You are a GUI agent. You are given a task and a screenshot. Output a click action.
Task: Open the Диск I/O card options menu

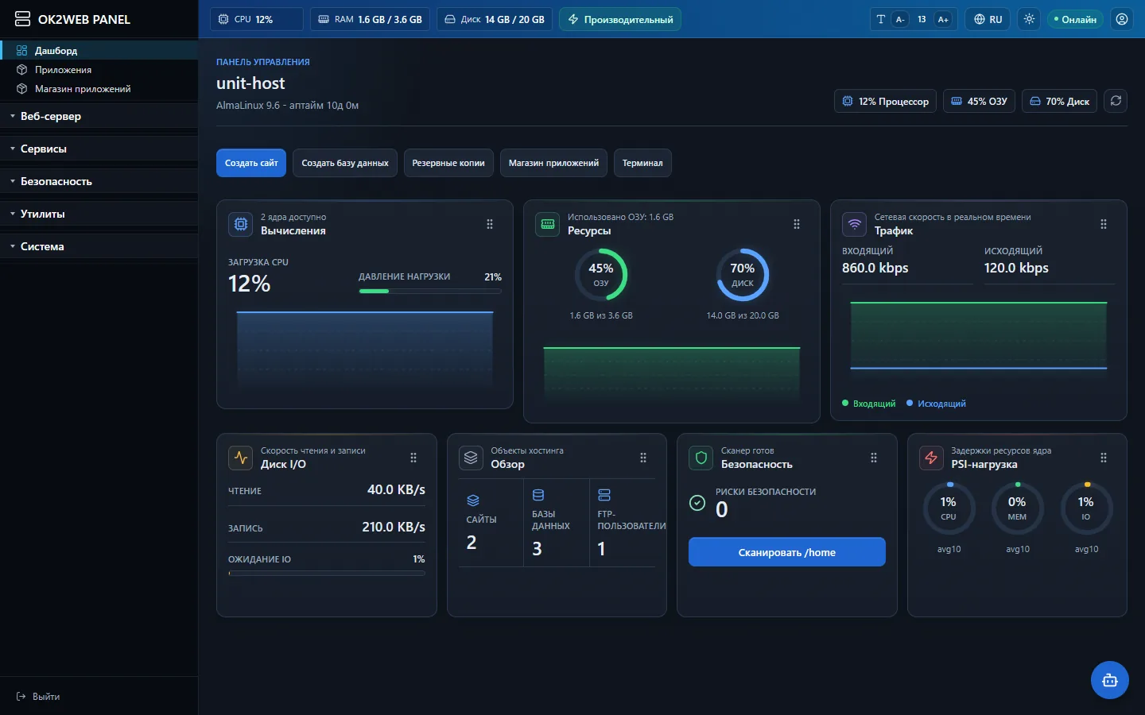(413, 458)
